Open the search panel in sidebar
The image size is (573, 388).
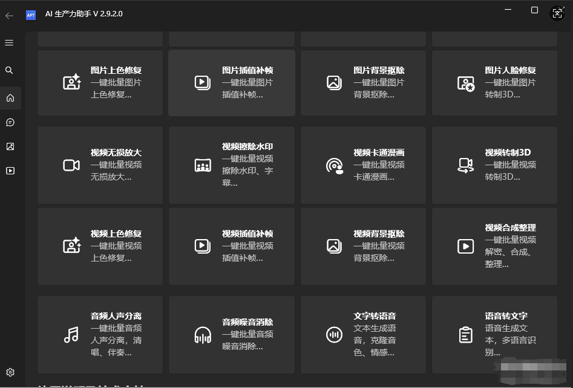[x=9, y=70]
